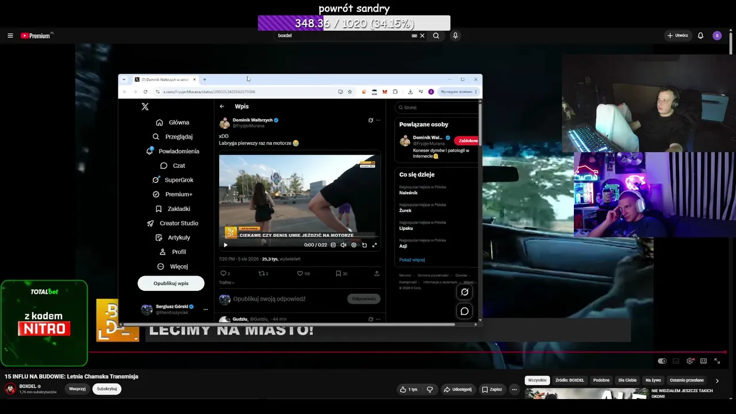Click the YouTube search magnifier button
This screenshot has width=736, height=414.
point(436,36)
